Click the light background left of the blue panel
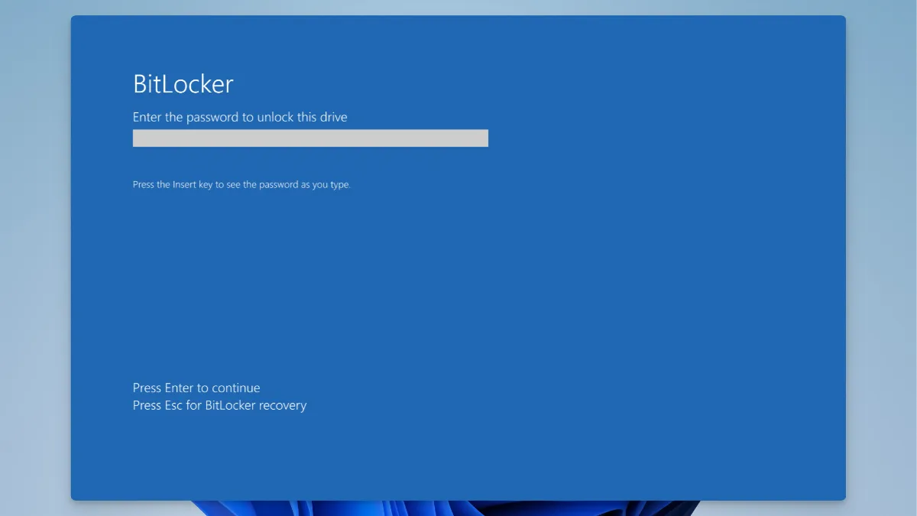917x516 pixels. pos(34,260)
